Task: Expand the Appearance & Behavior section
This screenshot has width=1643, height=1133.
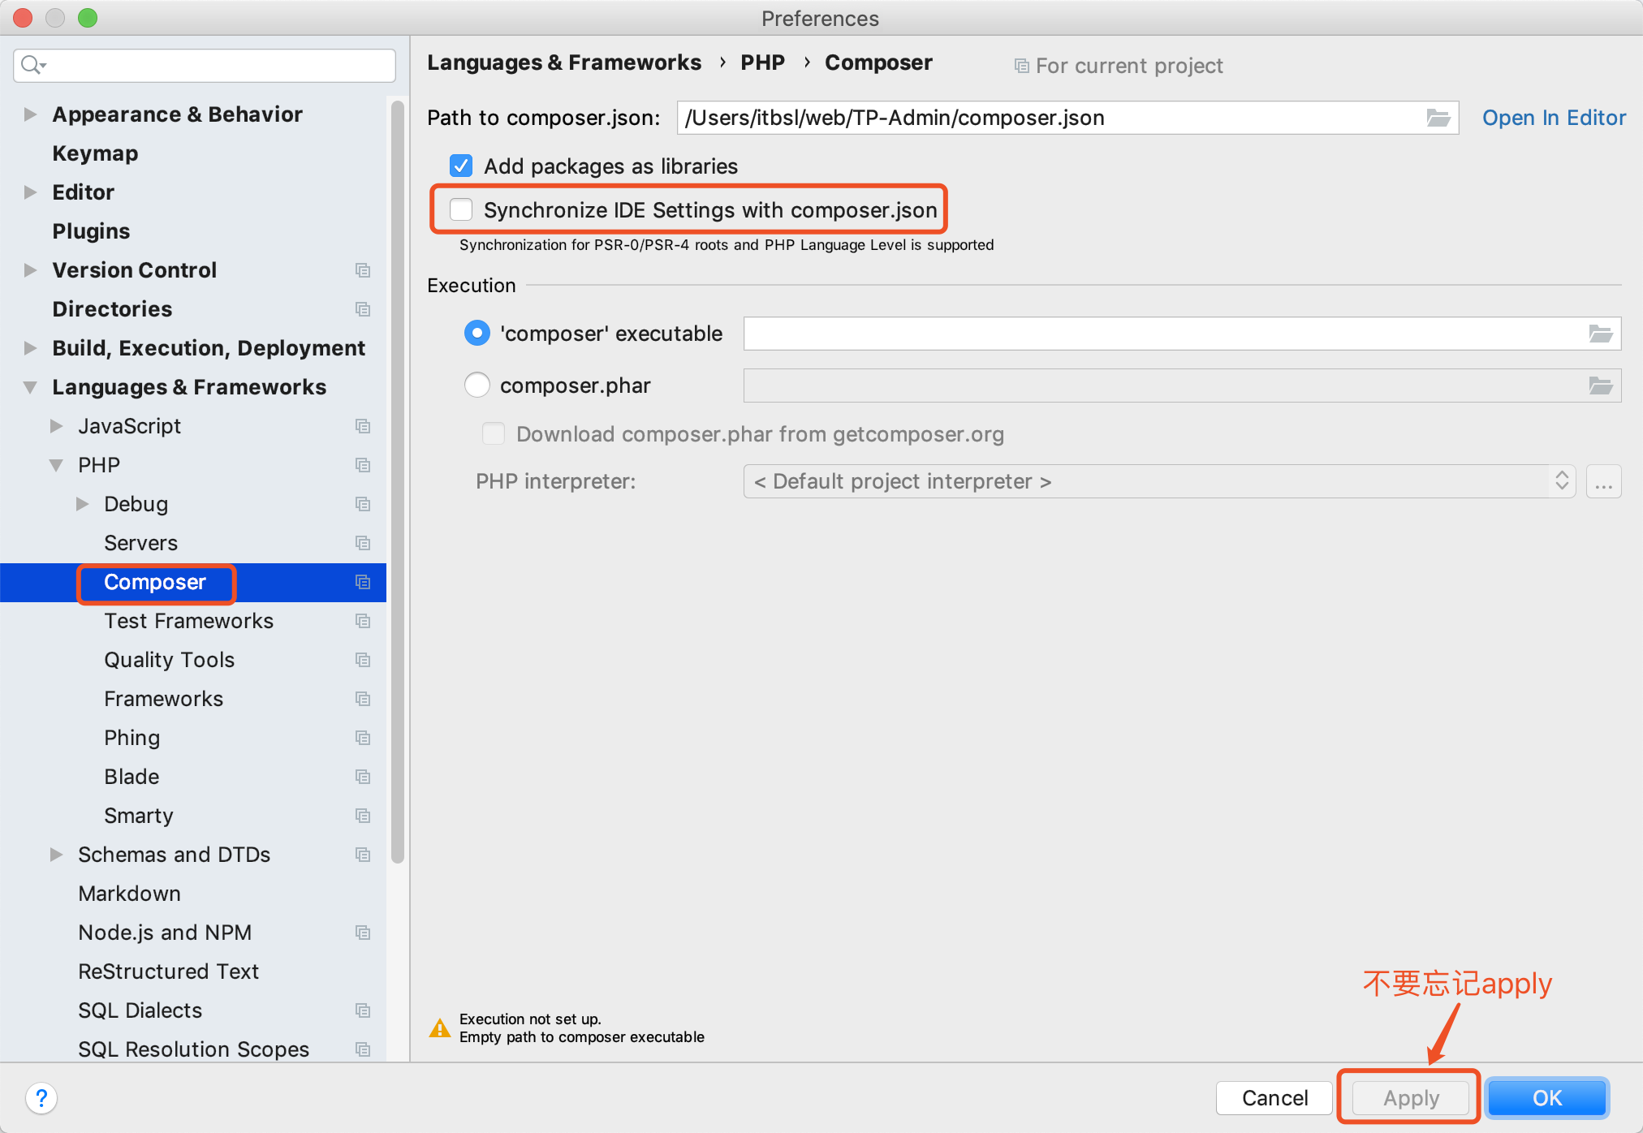Action: (26, 114)
